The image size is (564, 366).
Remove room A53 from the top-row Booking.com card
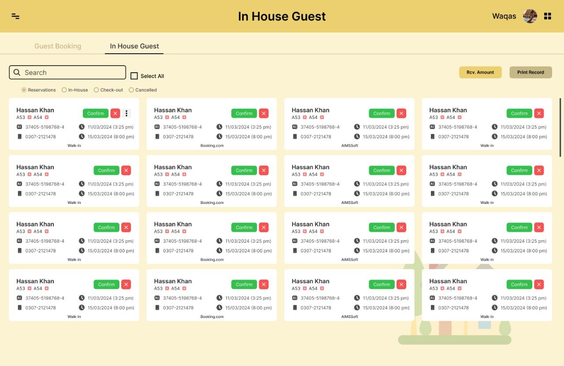click(x=167, y=117)
